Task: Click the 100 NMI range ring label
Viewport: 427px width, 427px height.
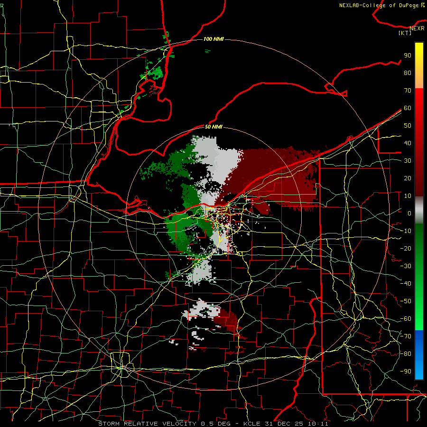Action: click(213, 39)
